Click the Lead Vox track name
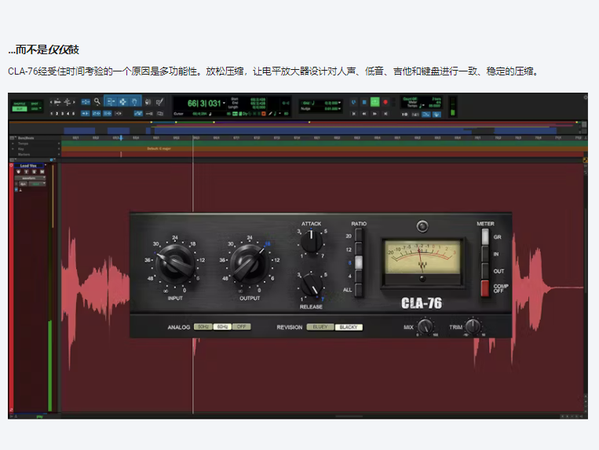 point(28,166)
